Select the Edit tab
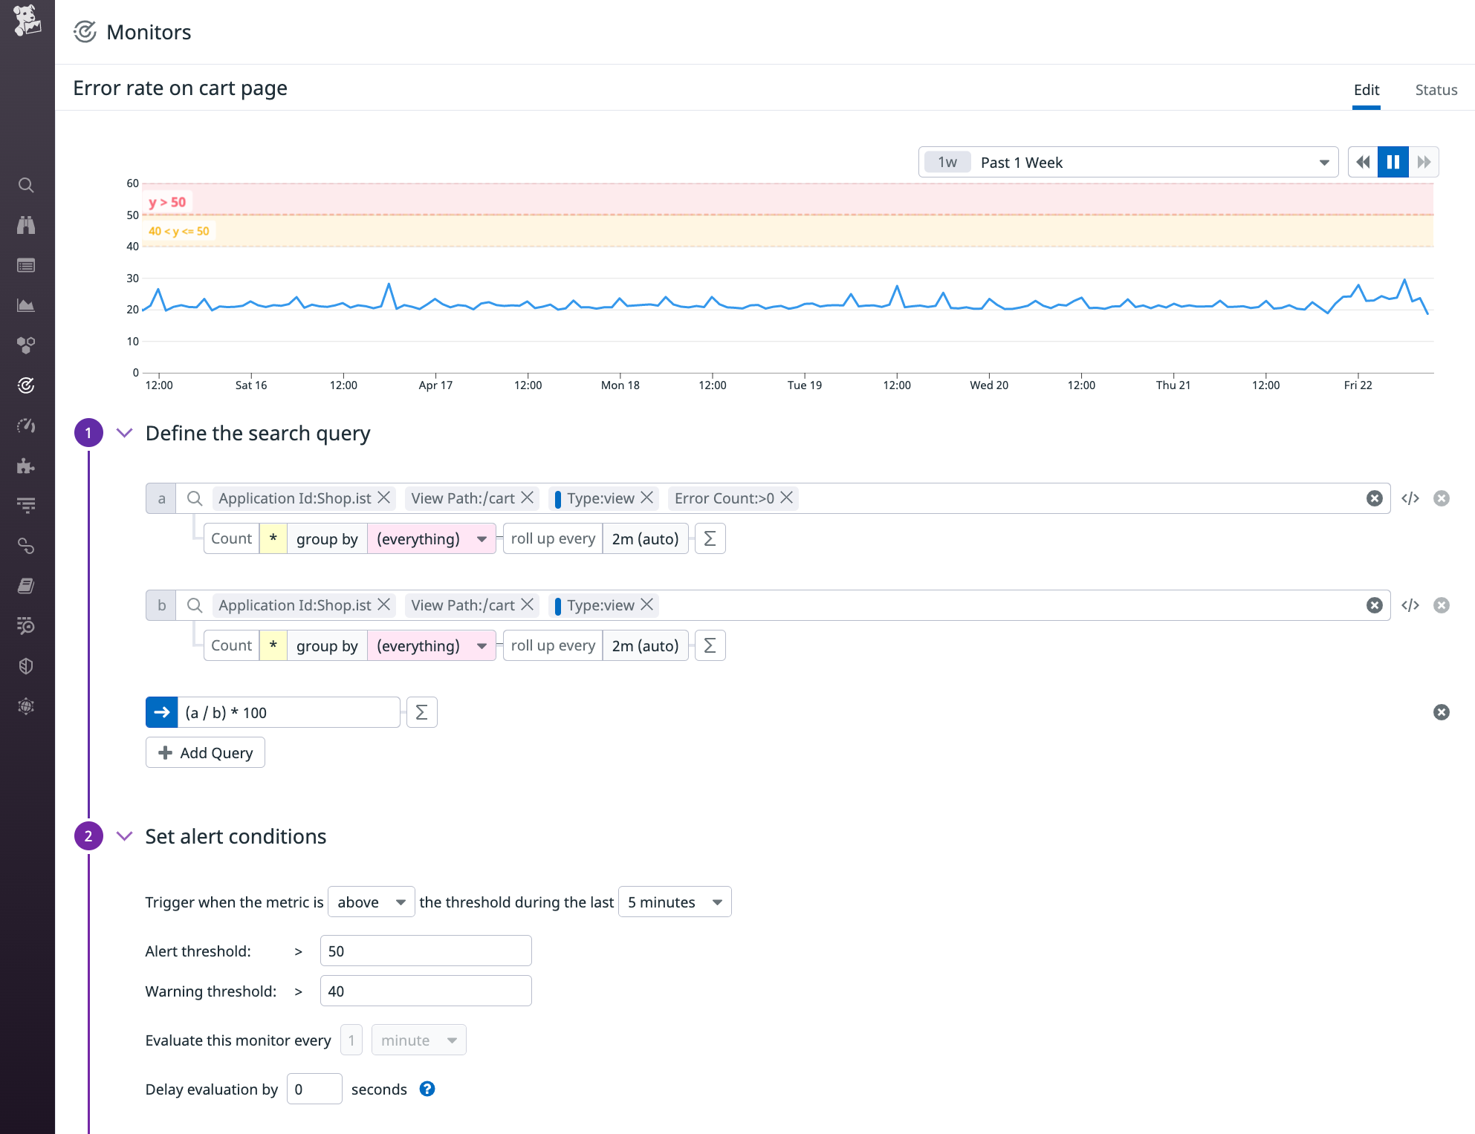The height and width of the screenshot is (1134, 1475). click(x=1366, y=89)
